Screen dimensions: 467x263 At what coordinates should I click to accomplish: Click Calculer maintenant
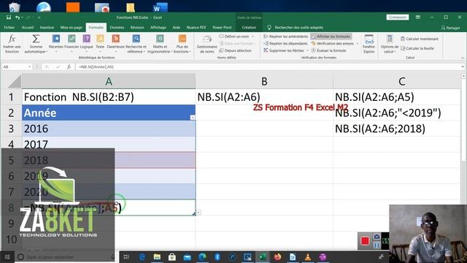click(x=420, y=39)
